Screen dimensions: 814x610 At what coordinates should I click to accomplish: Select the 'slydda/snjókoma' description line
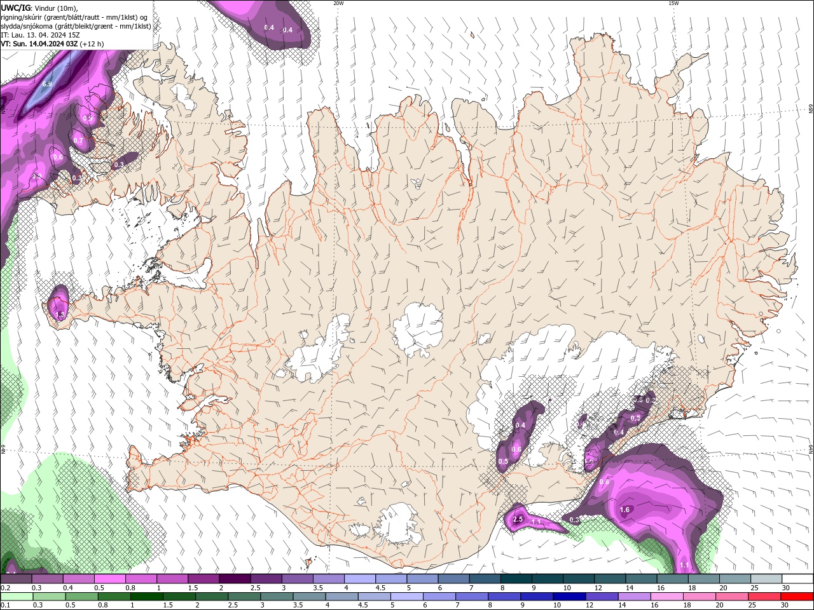[x=76, y=26]
